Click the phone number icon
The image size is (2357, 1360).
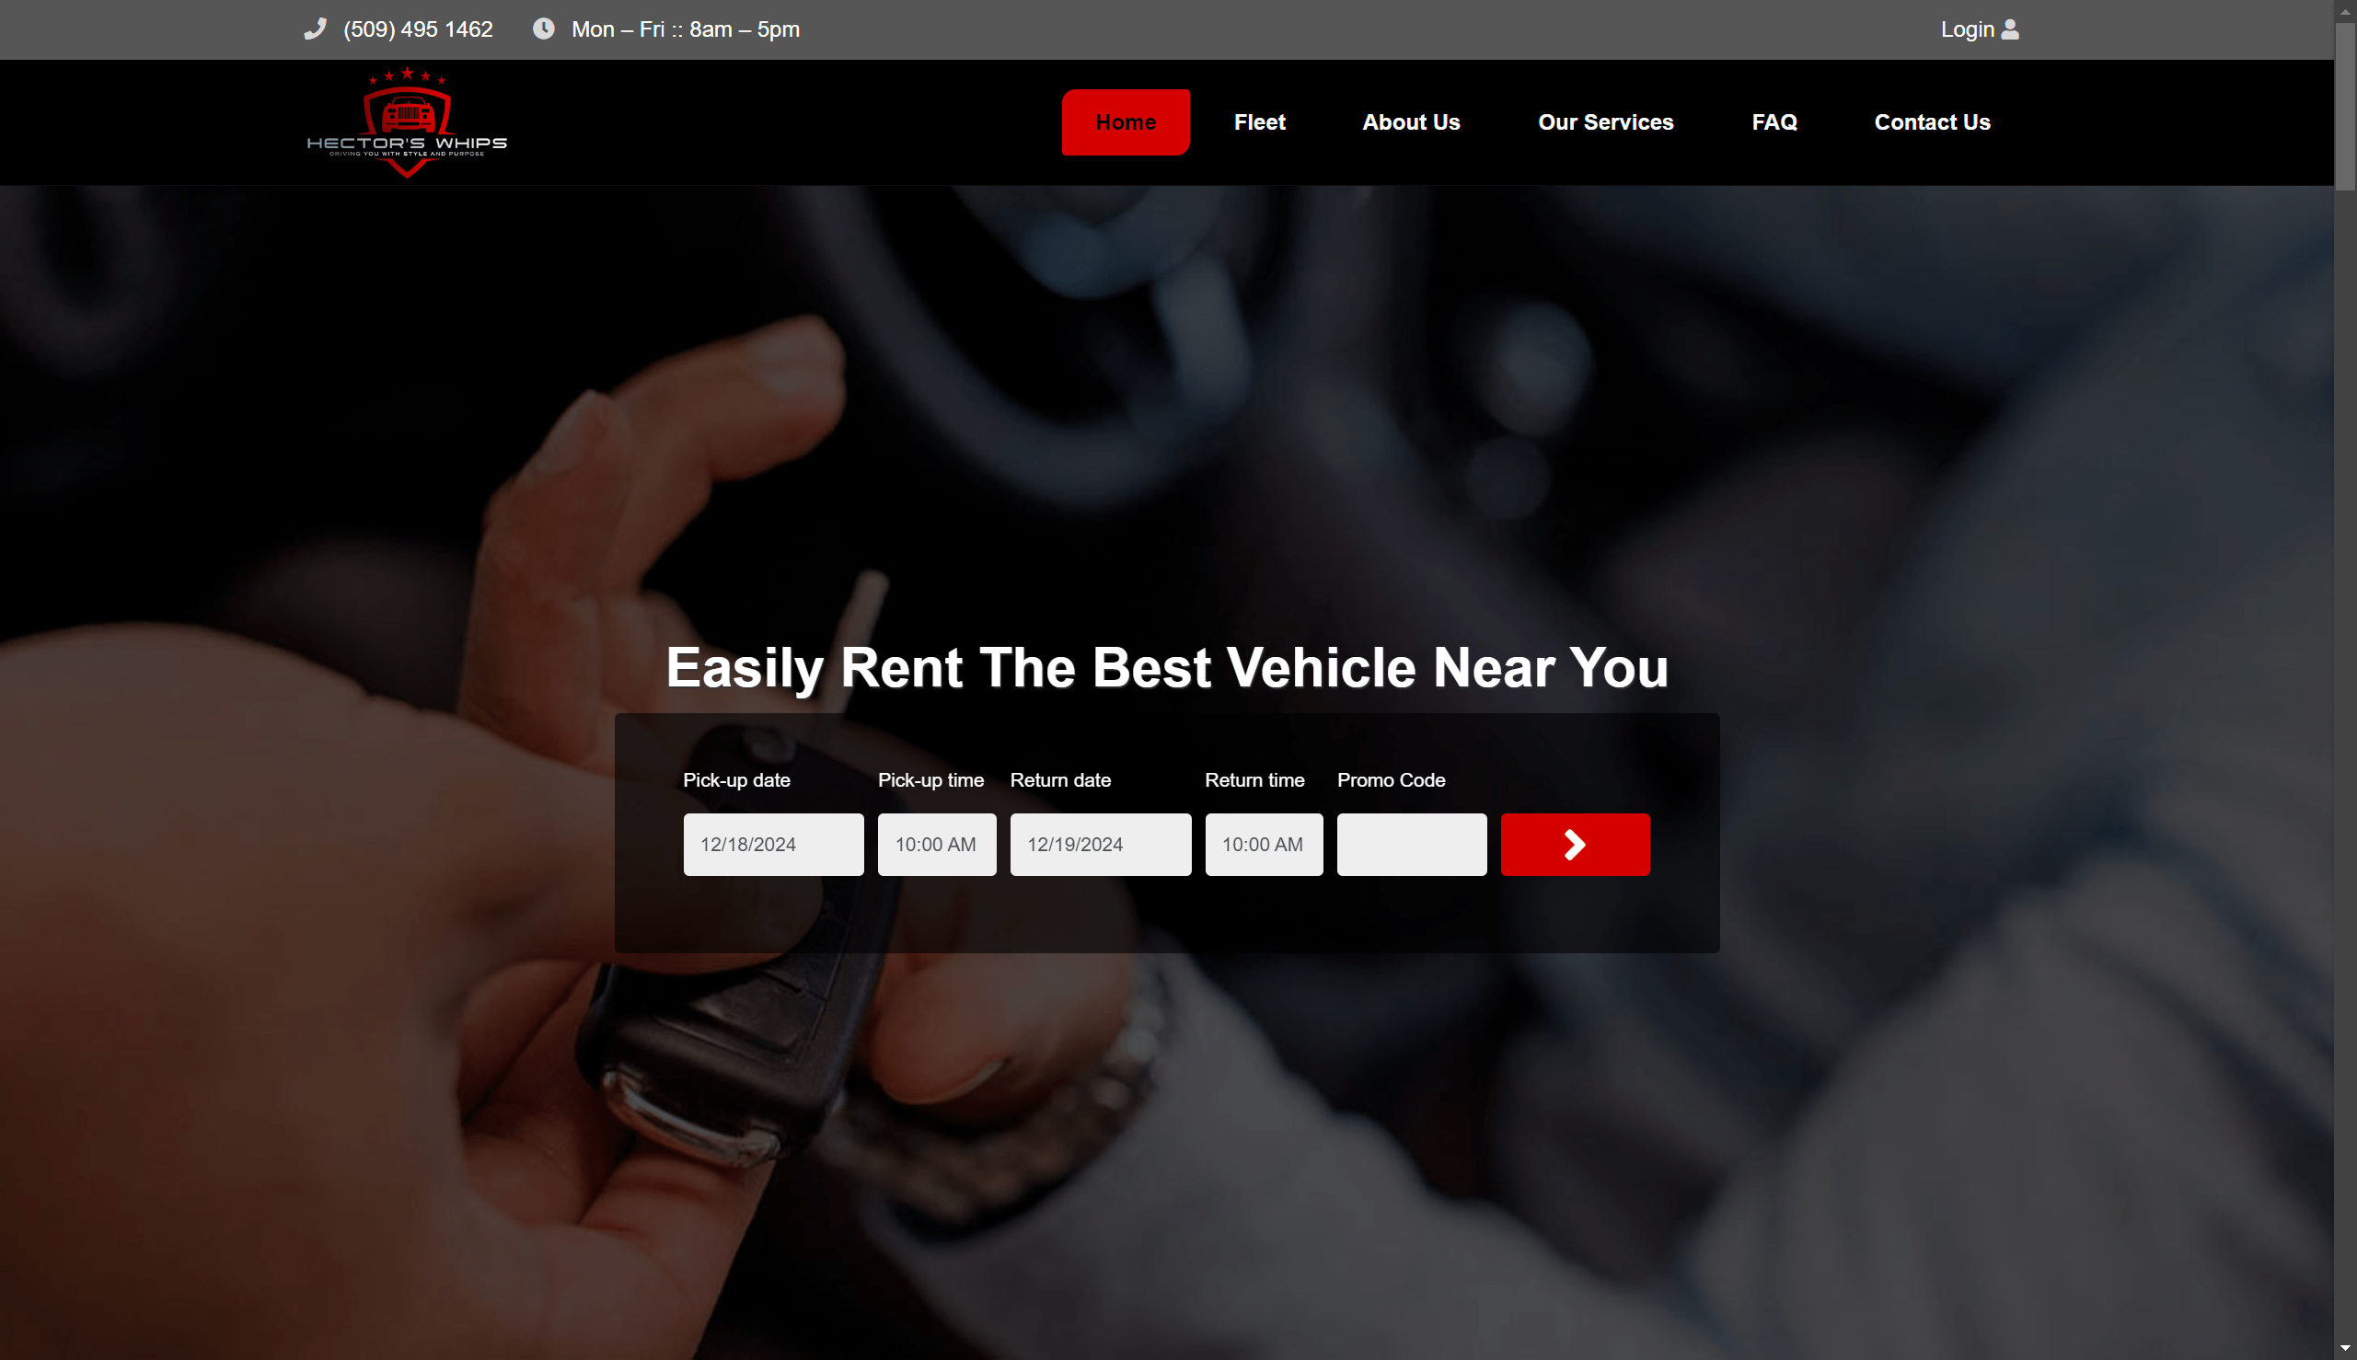pos(314,29)
